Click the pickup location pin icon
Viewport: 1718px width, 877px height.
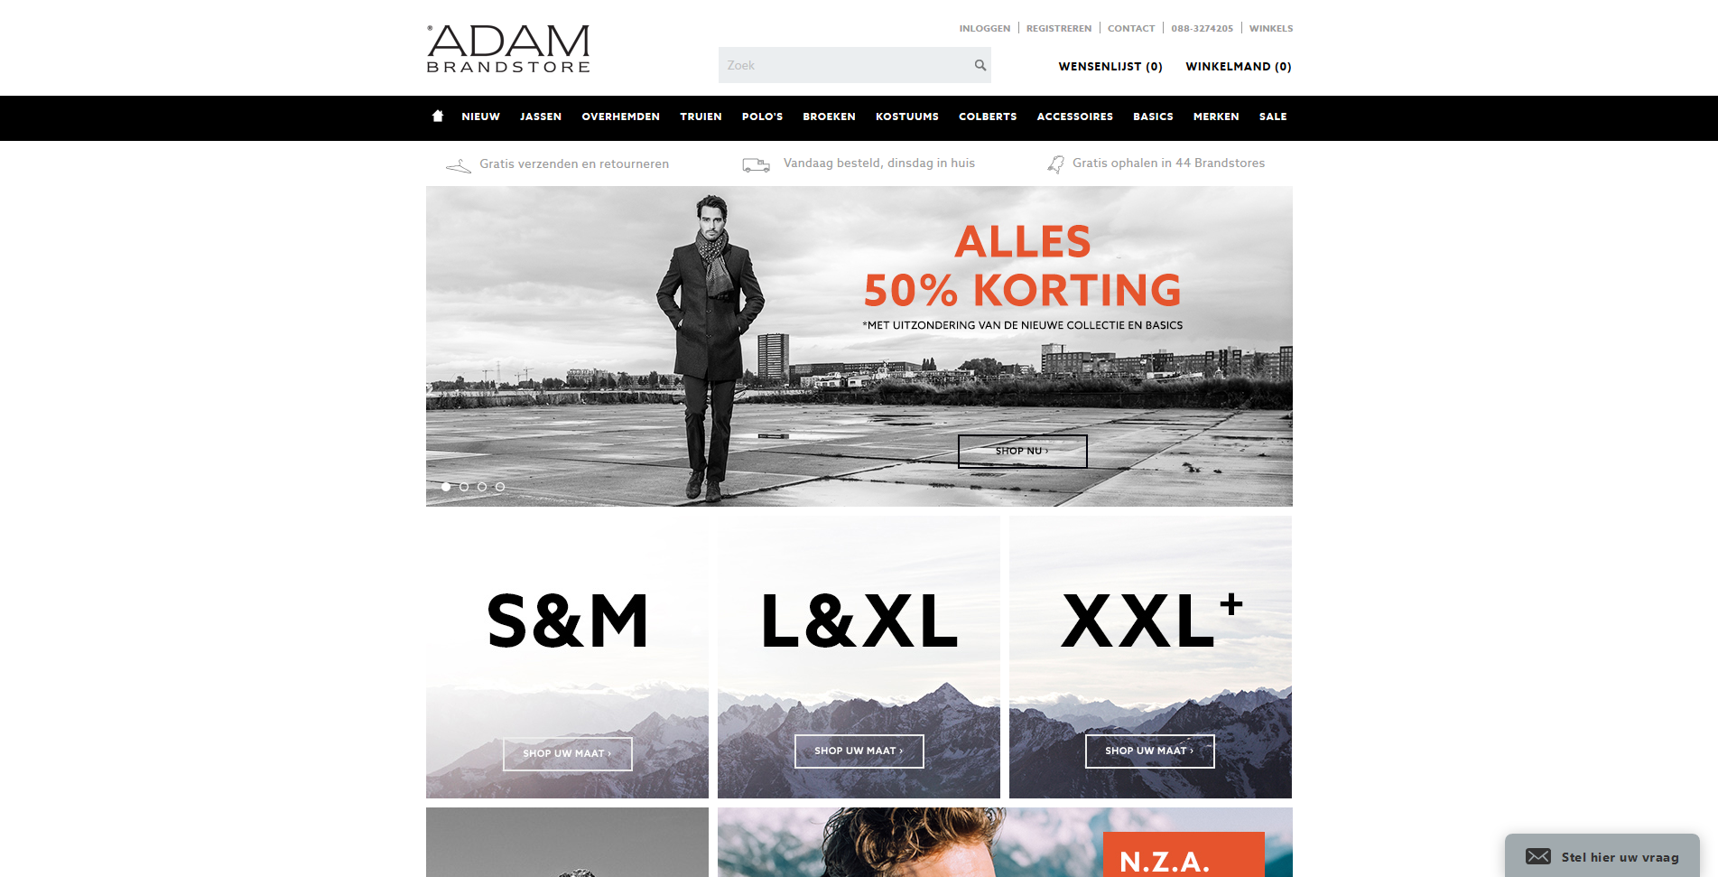(x=1055, y=163)
